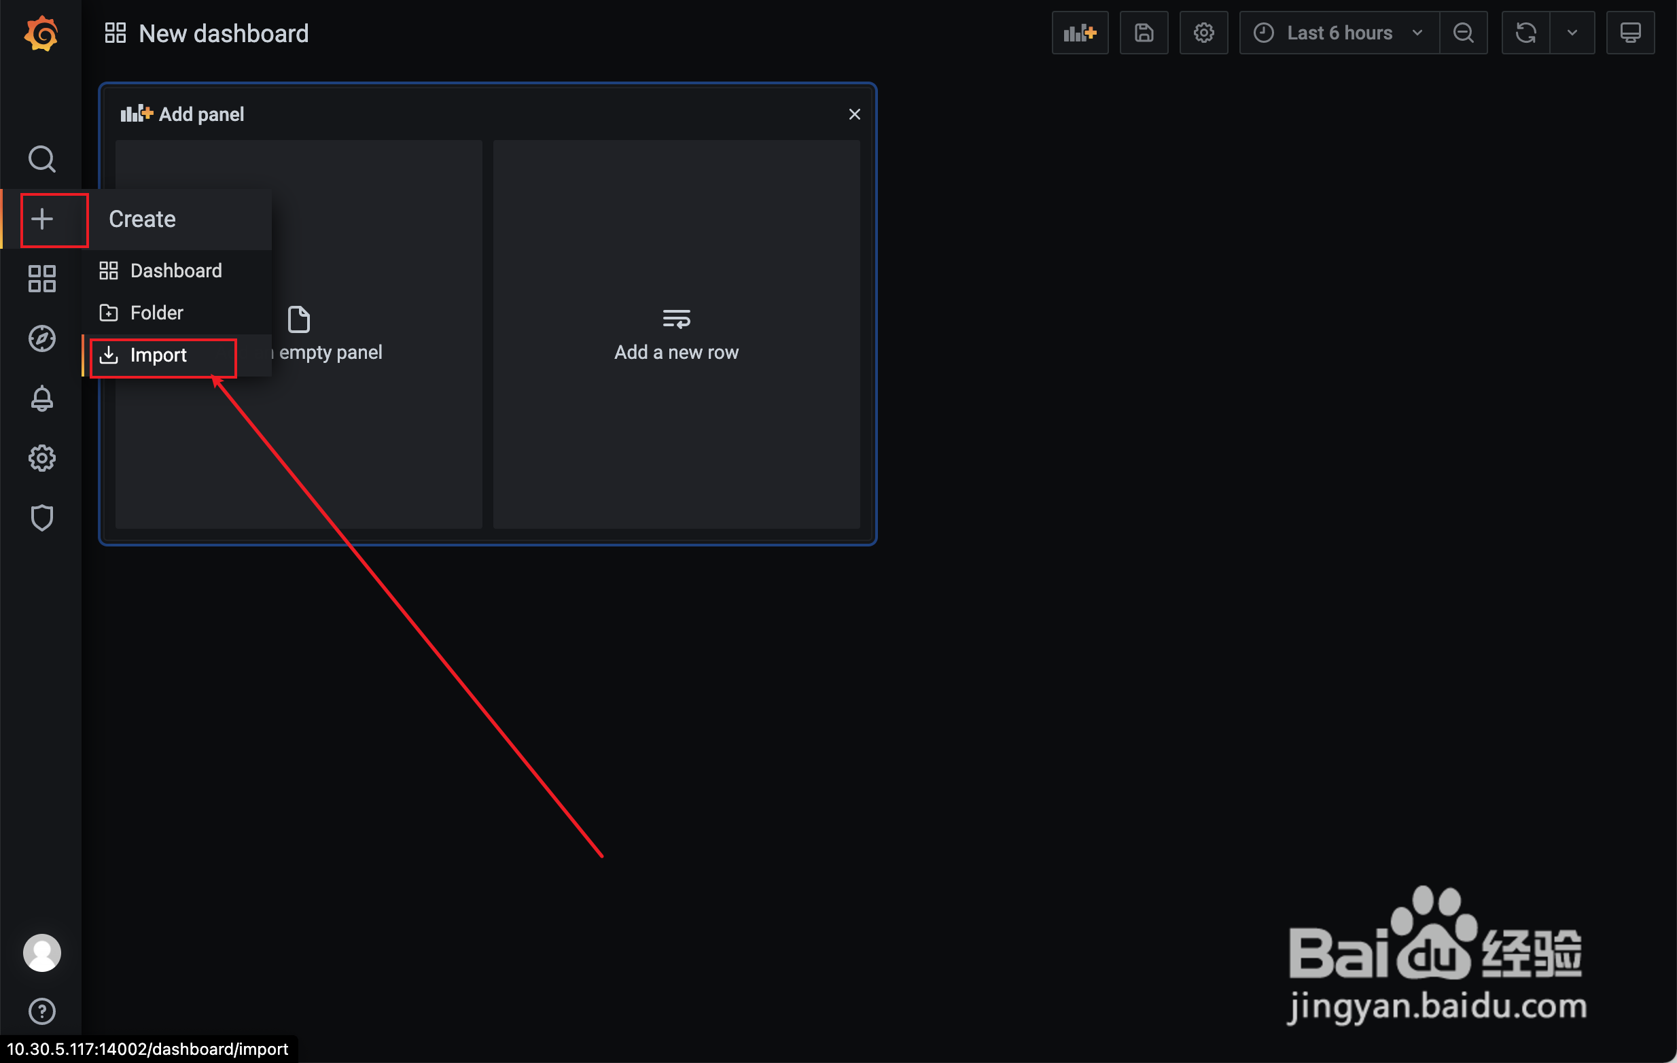Click the Alerting bell icon
The height and width of the screenshot is (1063, 1677).
pyautogui.click(x=40, y=398)
